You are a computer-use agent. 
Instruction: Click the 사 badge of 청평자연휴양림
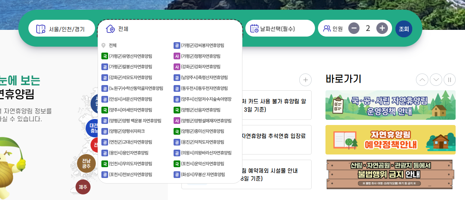[177, 56]
